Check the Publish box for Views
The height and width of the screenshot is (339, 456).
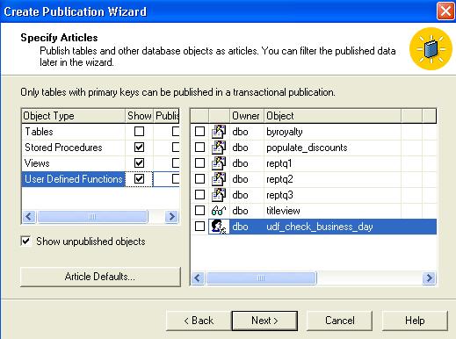tap(176, 162)
